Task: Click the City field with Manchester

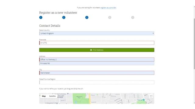Action: point(97,73)
